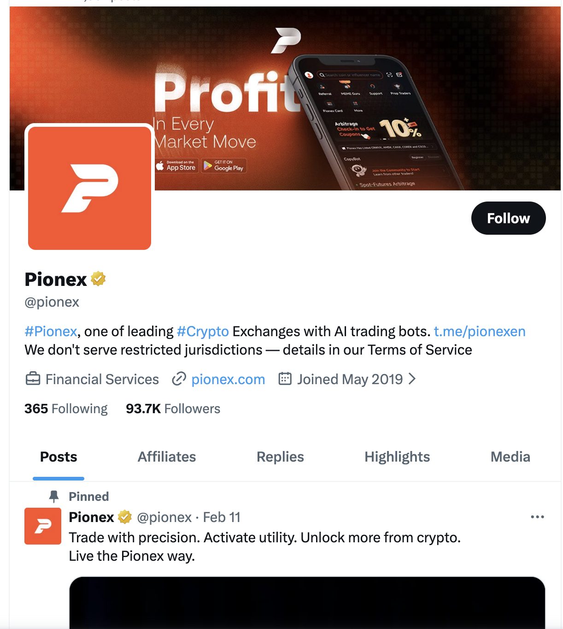This screenshot has height=629, width=563.
Task: Click the t.me/pionexen Telegram link
Action: [480, 331]
